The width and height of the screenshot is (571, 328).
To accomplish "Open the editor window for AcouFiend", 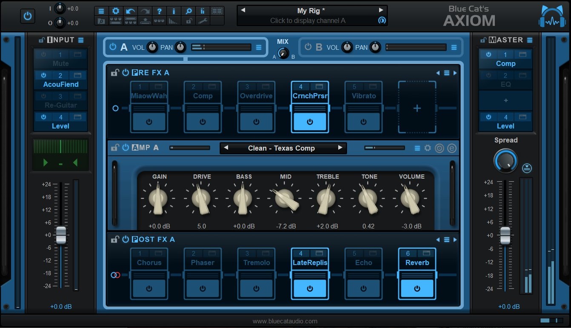I will (77, 75).
